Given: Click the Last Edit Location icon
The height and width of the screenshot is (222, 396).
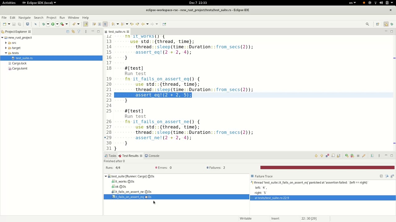Looking at the screenshot, I should click(132, 24).
